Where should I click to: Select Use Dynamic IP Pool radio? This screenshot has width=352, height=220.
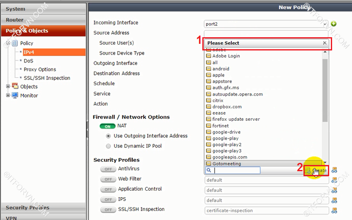pos(109,146)
